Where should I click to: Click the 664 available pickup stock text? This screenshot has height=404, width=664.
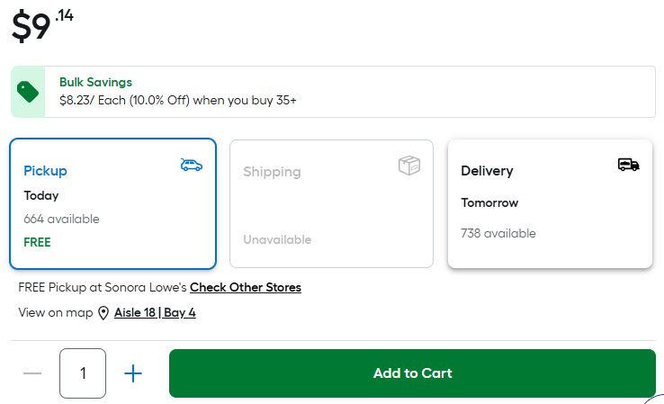point(61,219)
